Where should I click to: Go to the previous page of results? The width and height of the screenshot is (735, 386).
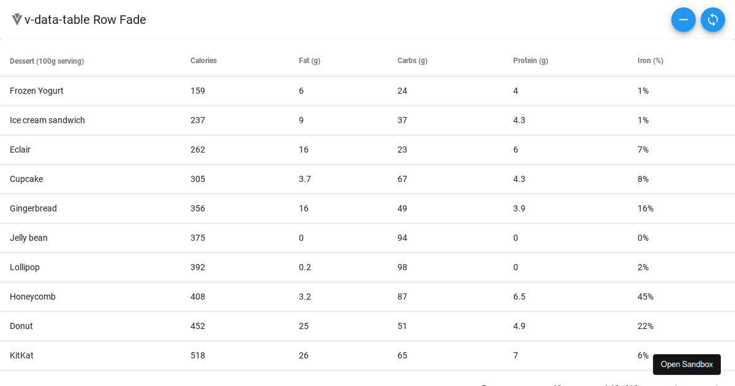tap(676, 384)
